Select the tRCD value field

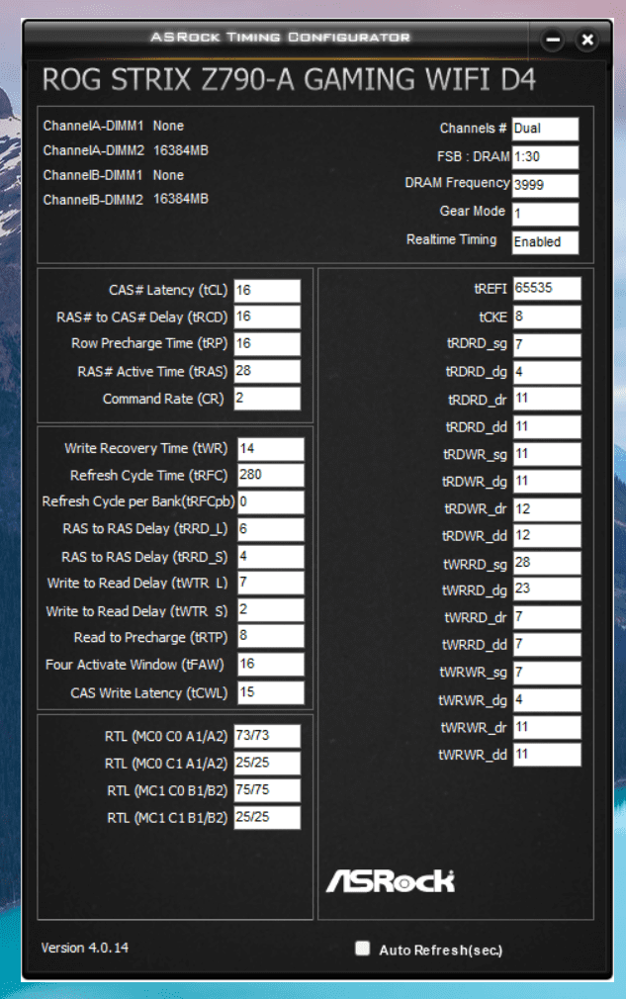[267, 317]
